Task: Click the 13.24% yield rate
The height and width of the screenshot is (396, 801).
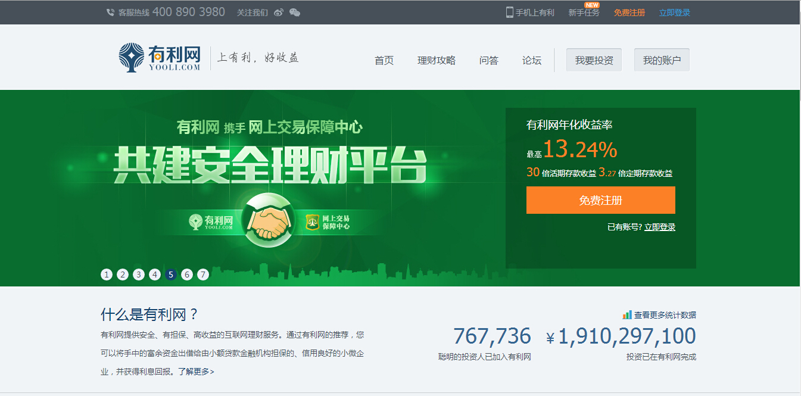Action: tap(580, 149)
